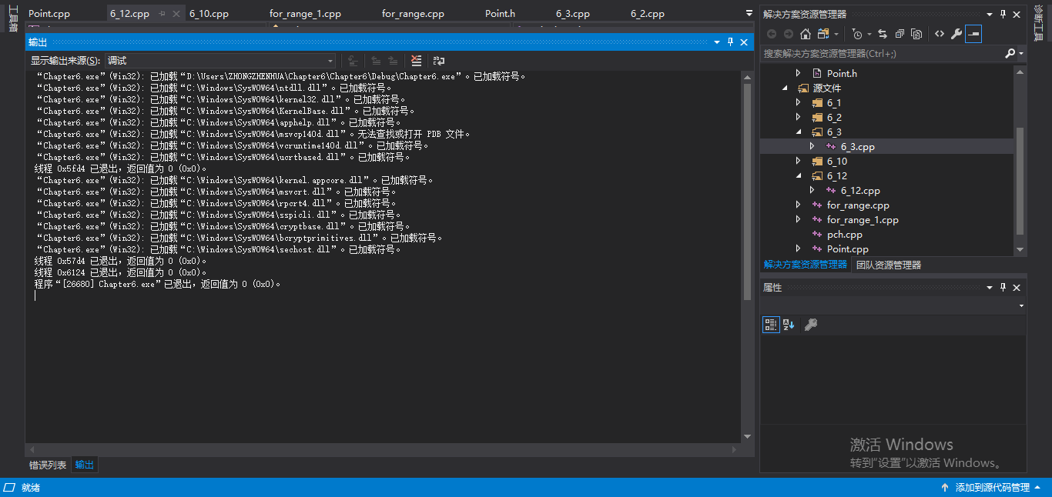Open the Properties window position dropdown
Image resolution: width=1052 pixels, height=497 pixels.
989,287
